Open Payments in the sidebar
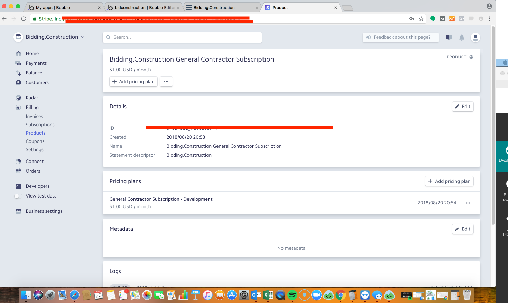Viewport: 508px width, 303px height. (36, 63)
